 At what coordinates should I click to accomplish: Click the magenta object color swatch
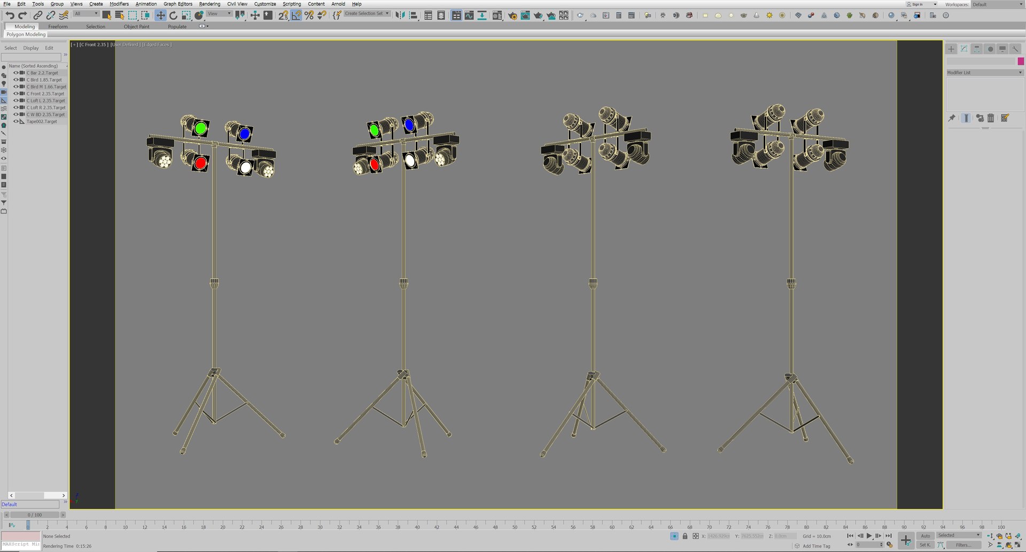point(1021,61)
